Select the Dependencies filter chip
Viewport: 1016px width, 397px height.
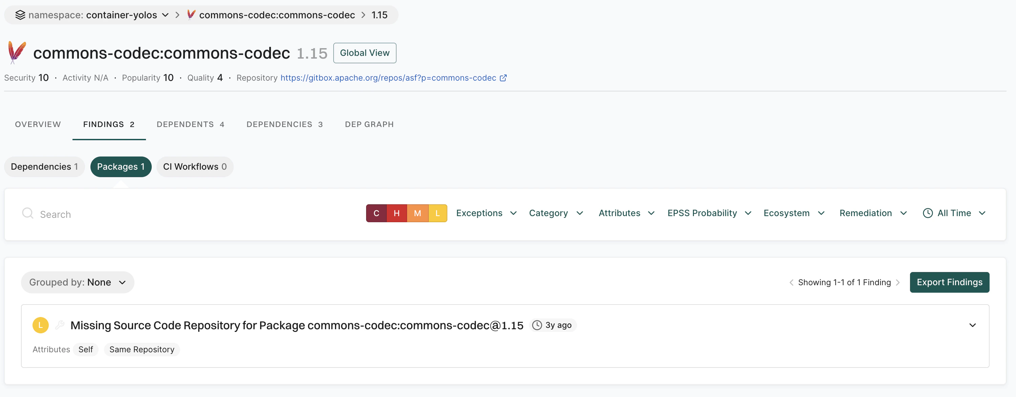tap(44, 167)
